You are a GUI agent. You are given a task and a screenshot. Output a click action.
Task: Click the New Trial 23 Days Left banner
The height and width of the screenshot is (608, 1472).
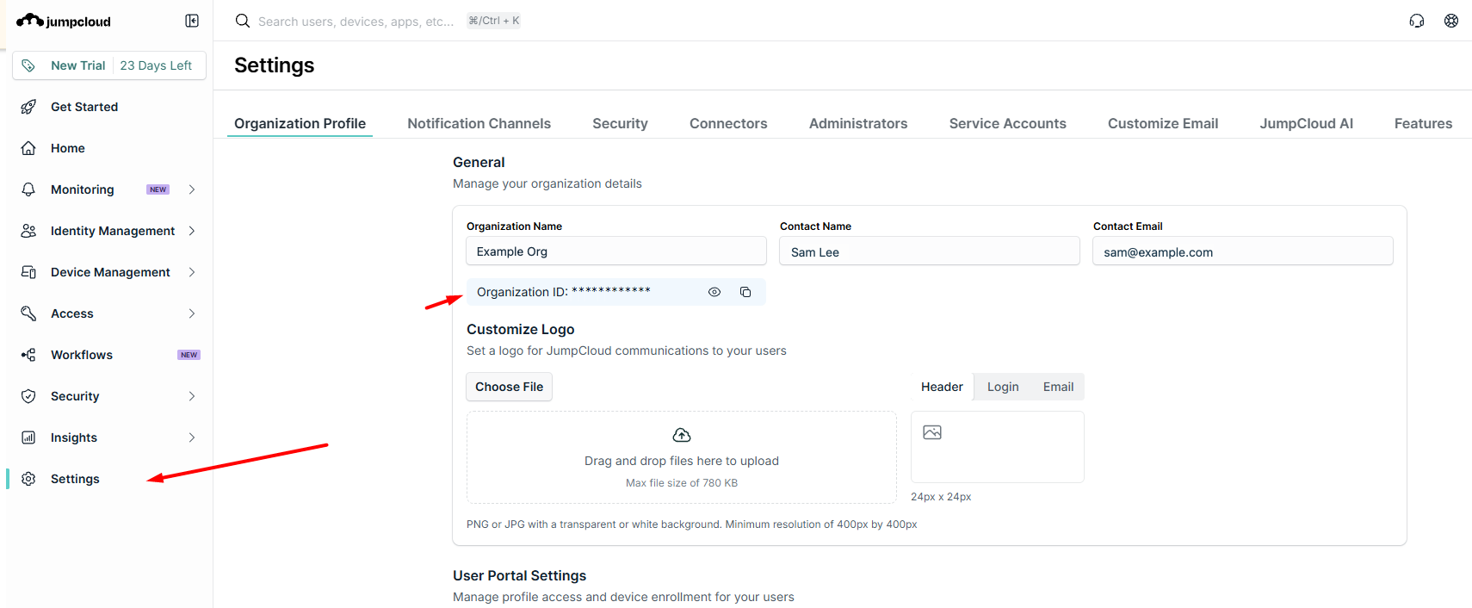(109, 65)
